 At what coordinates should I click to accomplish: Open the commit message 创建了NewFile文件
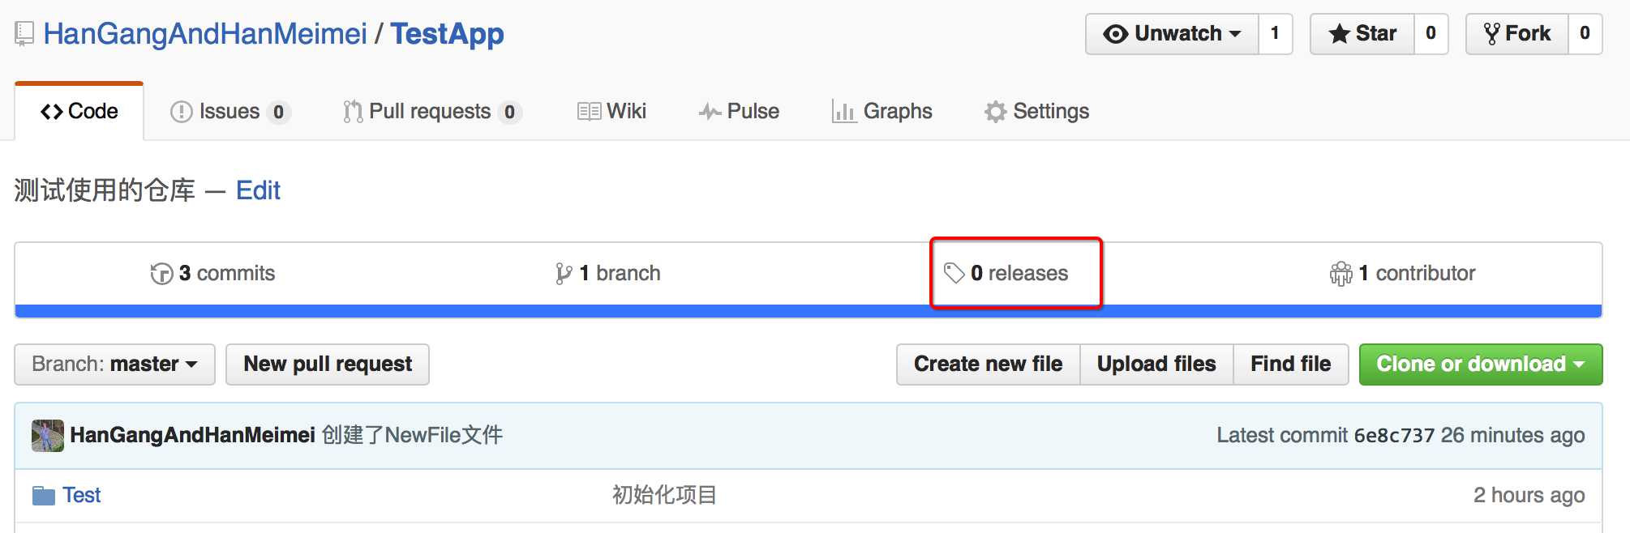click(x=412, y=436)
